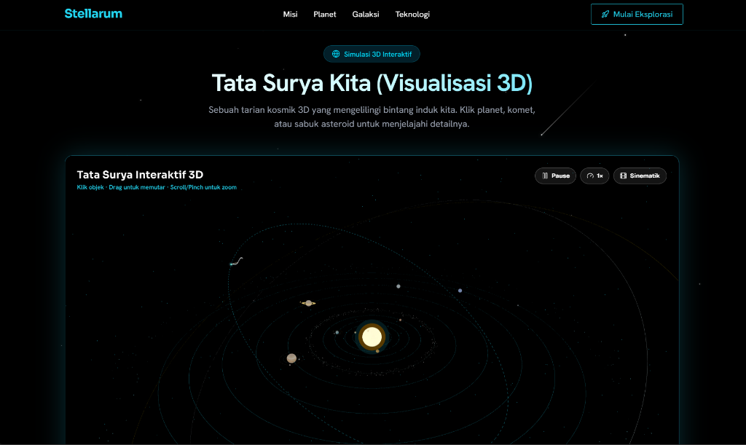This screenshot has height=445, width=746.
Task: Select the large beige Jupiter planet
Action: pos(291,358)
